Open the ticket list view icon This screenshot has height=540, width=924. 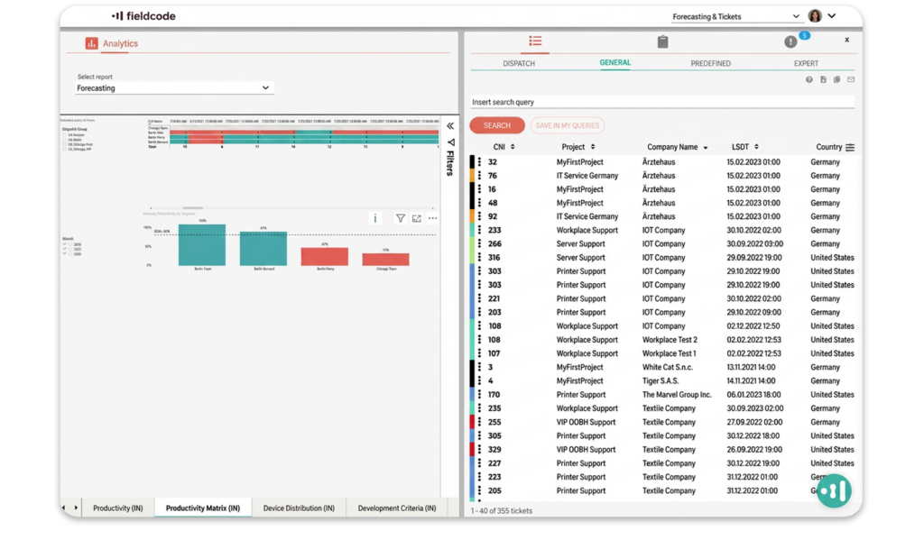(x=535, y=41)
